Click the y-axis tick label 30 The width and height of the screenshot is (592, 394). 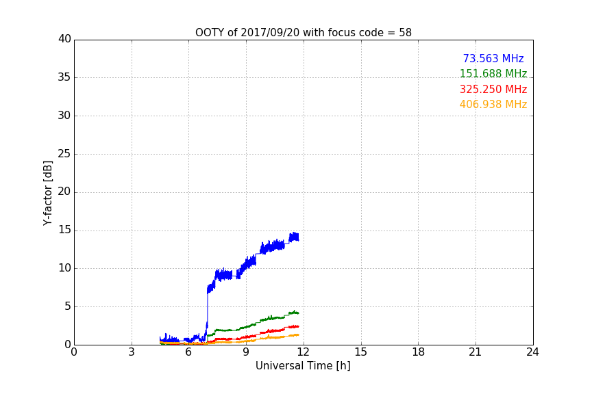coord(64,116)
